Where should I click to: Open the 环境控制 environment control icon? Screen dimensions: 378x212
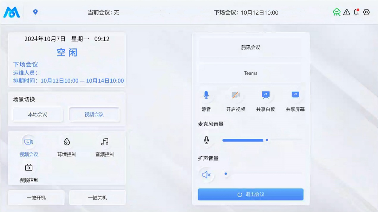pyautogui.click(x=67, y=142)
